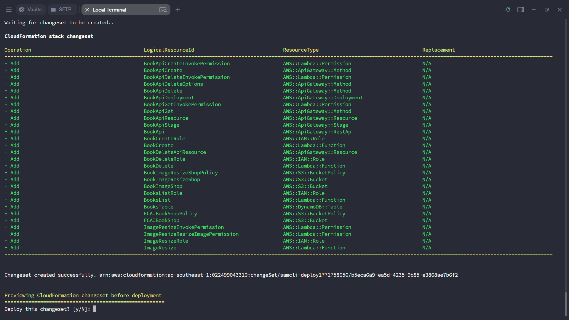This screenshot has width=569, height=320.
Task: Close the application window
Action: [560, 10]
